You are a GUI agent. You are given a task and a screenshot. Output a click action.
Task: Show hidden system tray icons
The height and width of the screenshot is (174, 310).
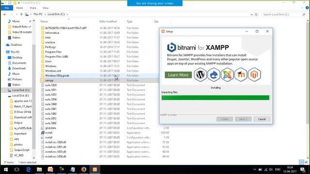[x=254, y=170]
